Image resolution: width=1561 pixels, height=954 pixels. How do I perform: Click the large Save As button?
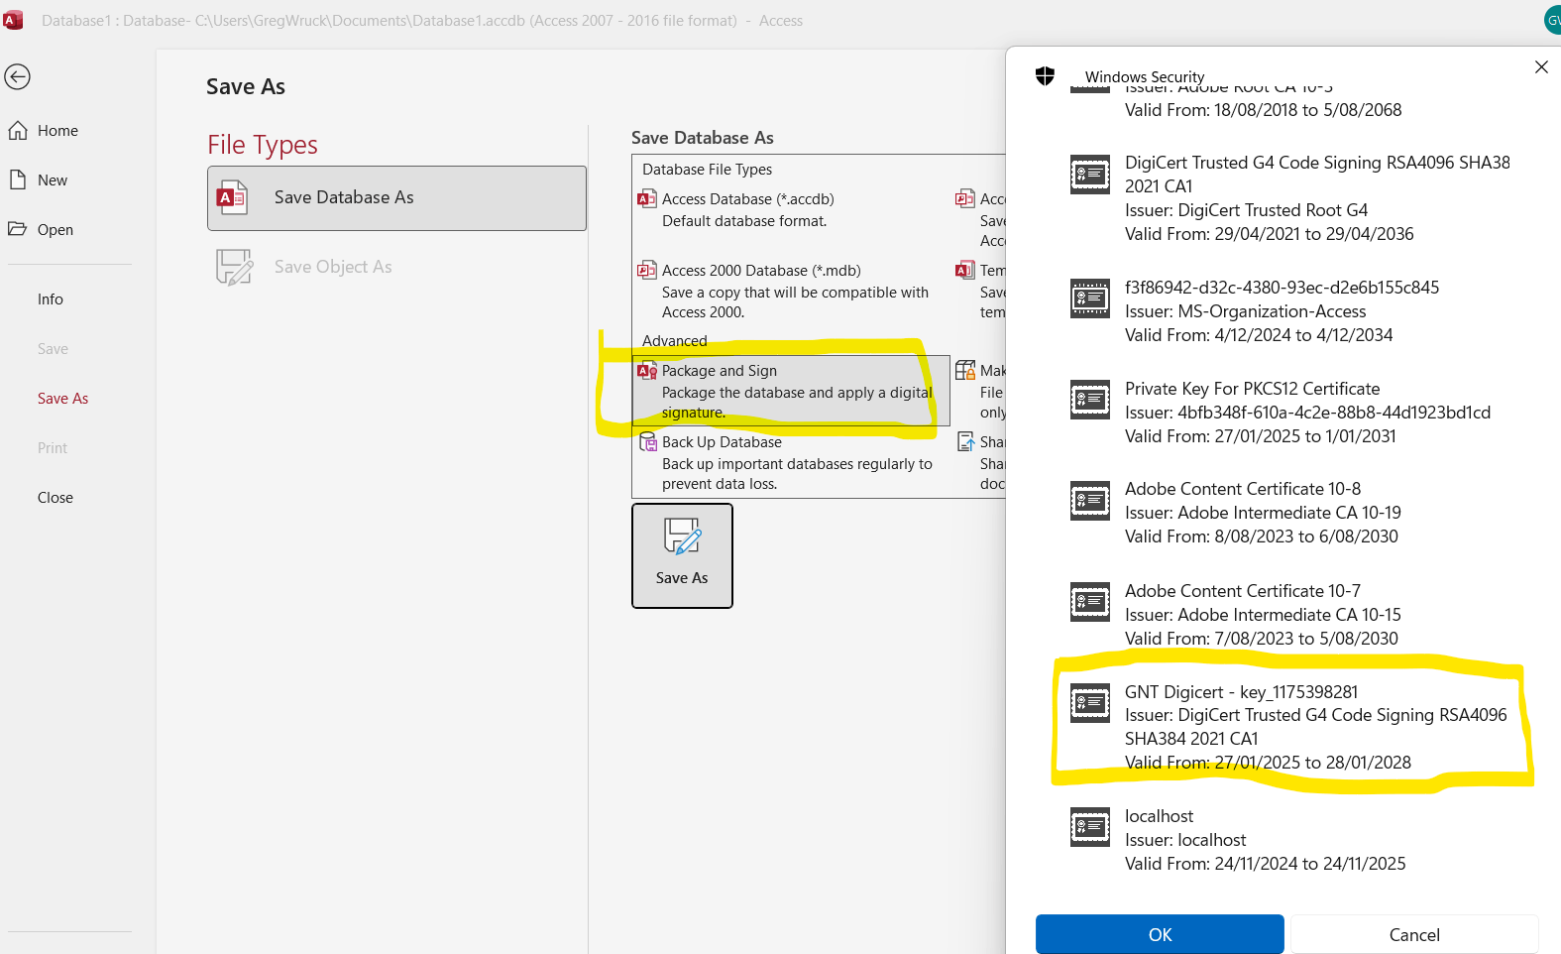coord(682,555)
